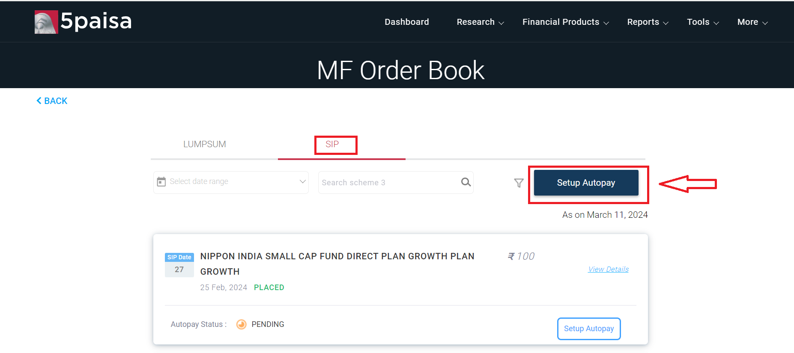Switch to the SIP tab
Screen dimensions: 794x353
[332, 144]
